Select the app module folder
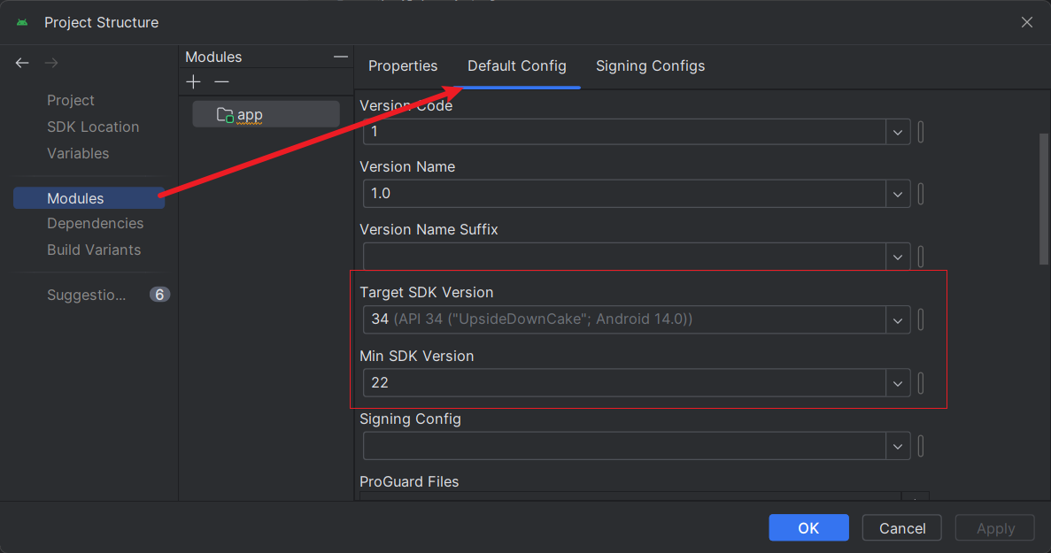 click(x=267, y=114)
